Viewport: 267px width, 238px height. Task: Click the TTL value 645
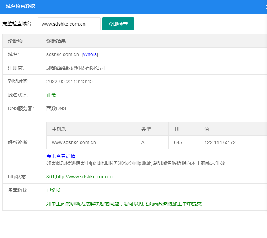coord(178,142)
